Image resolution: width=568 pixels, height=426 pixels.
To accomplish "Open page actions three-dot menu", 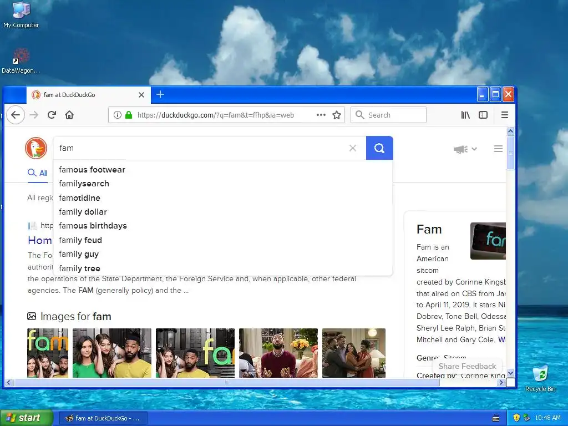I will pos(321,115).
